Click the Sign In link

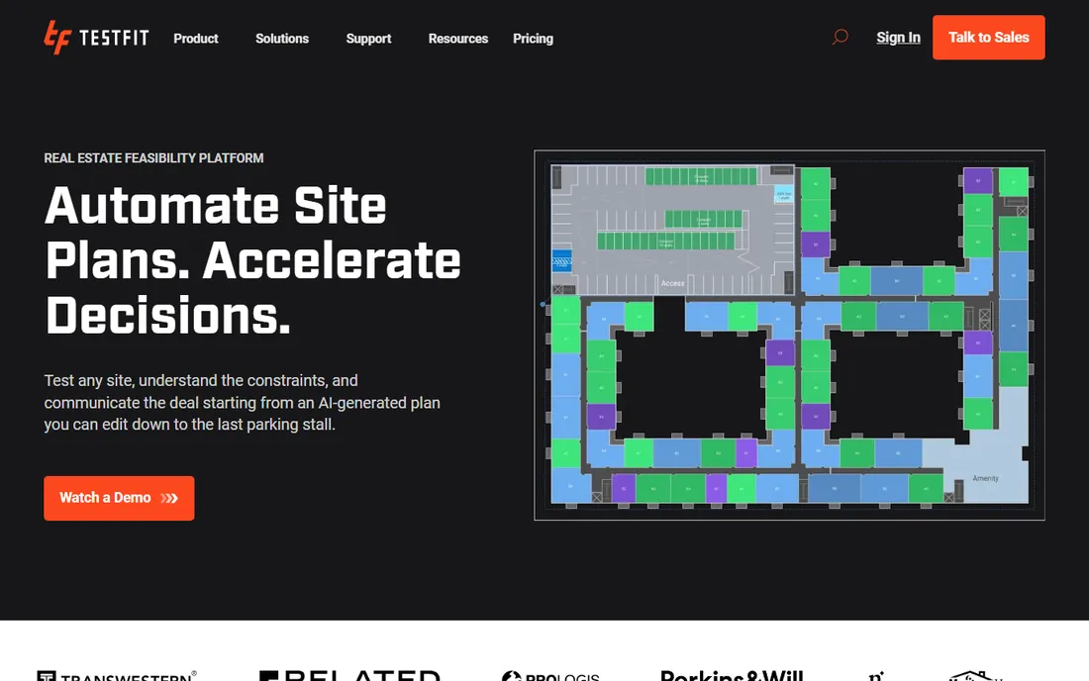click(898, 38)
